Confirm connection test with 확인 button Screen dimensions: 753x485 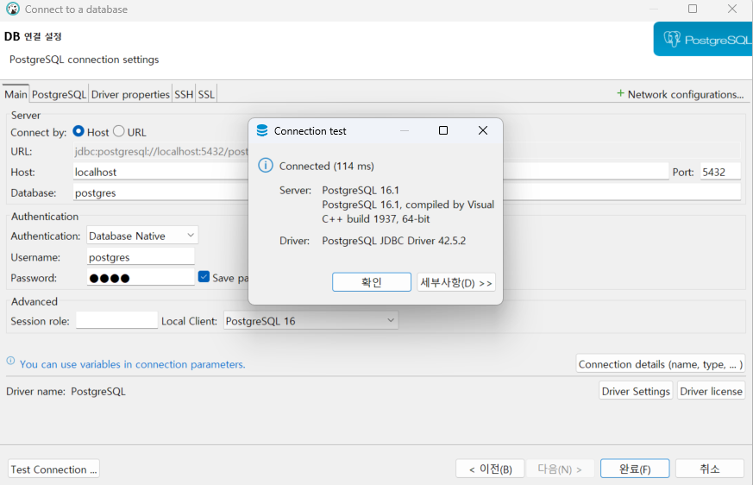pos(372,282)
